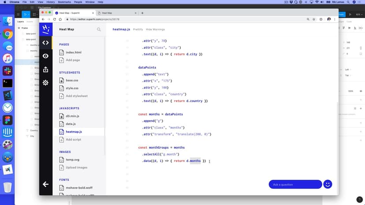Click the eye preview icon in sidebar
Image resolution: width=365 pixels, height=205 pixels.
[x=45, y=56]
